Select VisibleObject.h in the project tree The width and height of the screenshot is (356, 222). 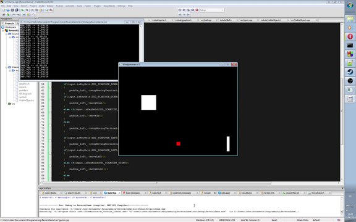[x=27, y=100]
